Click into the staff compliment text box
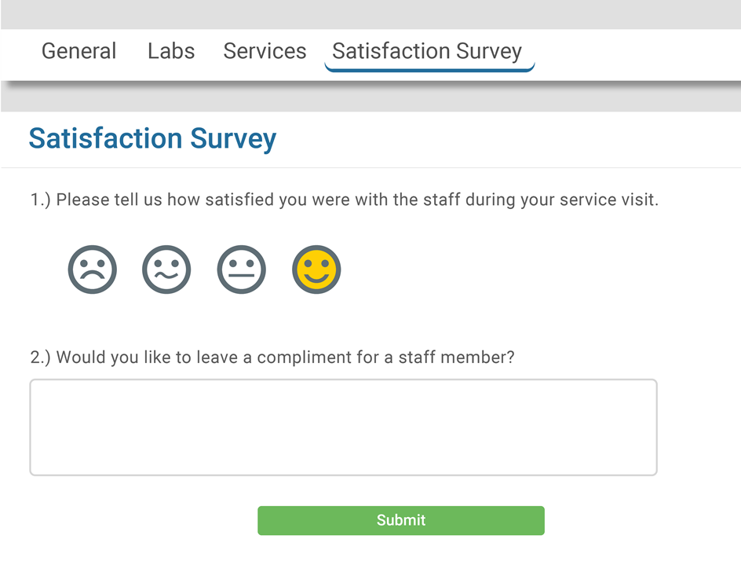Image resolution: width=741 pixels, height=561 pixels. pos(343,427)
